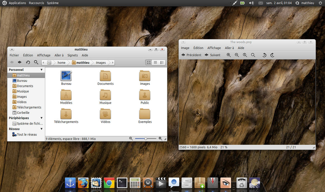Open the search magnifier in file manager

pyautogui.click(x=36, y=62)
